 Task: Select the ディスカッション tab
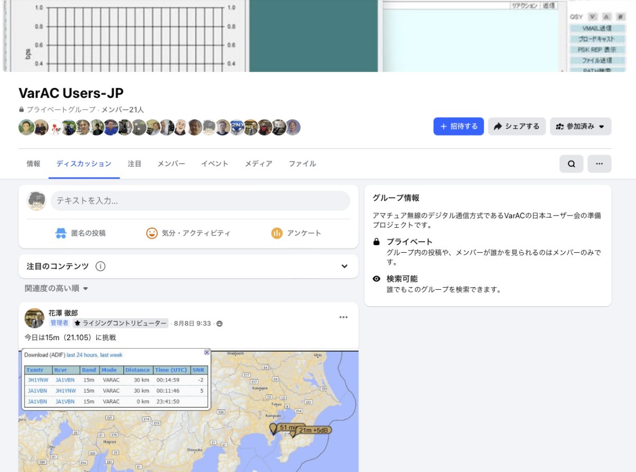point(84,164)
